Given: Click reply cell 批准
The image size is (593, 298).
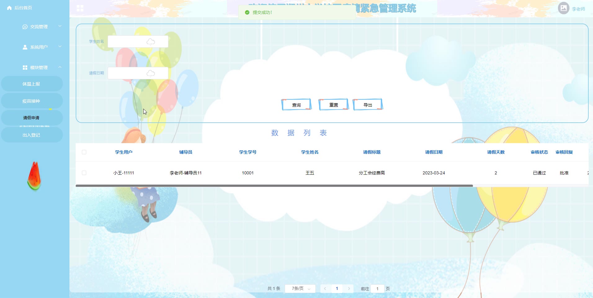Looking at the screenshot, I should (x=564, y=173).
